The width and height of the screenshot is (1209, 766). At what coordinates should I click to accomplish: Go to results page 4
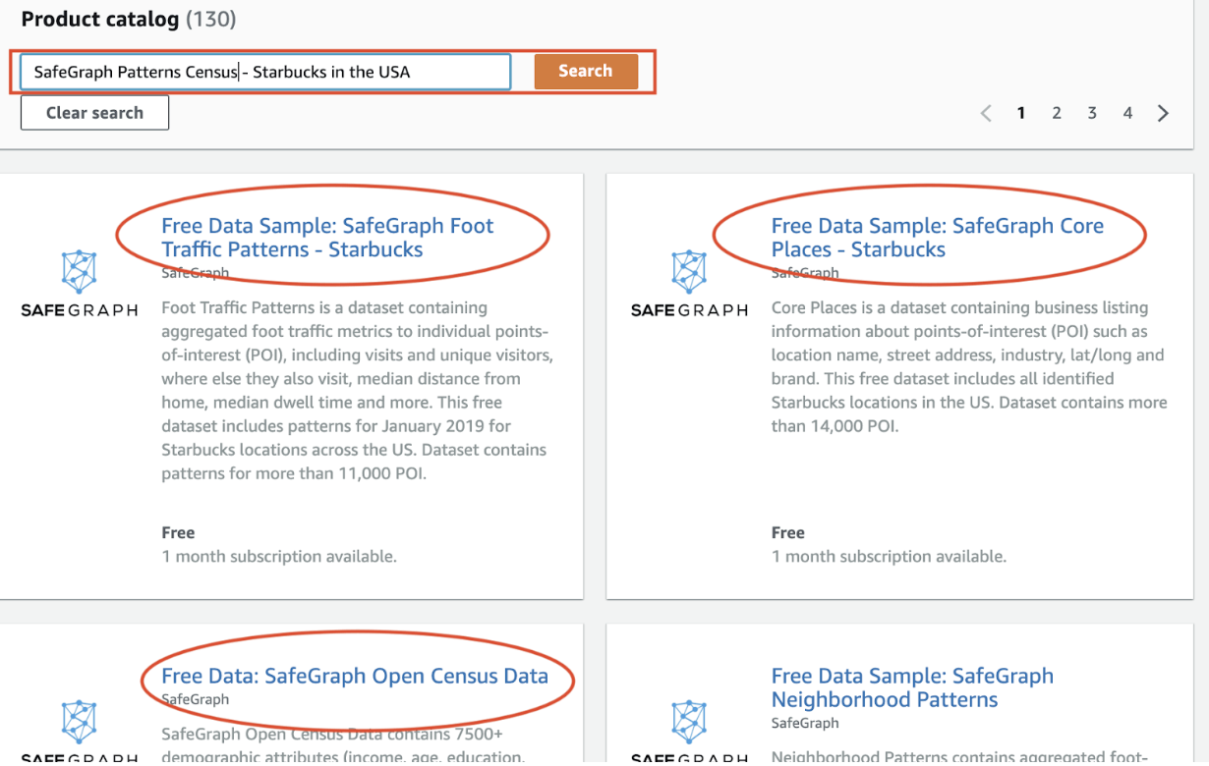click(1127, 112)
